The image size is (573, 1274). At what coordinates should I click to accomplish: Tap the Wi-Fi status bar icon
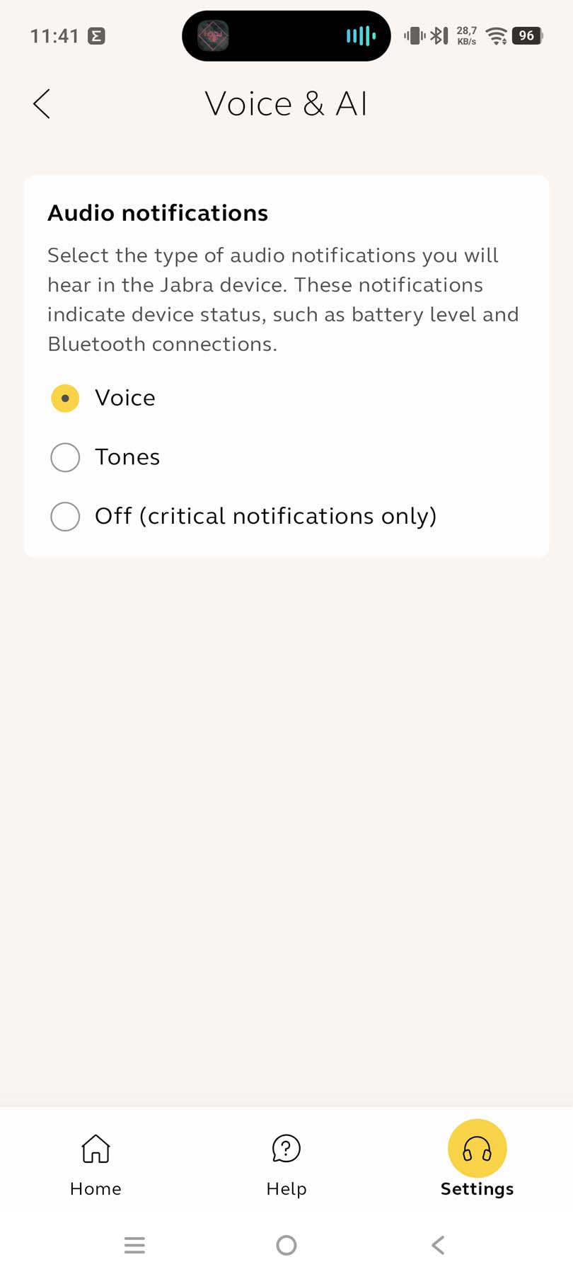497,36
